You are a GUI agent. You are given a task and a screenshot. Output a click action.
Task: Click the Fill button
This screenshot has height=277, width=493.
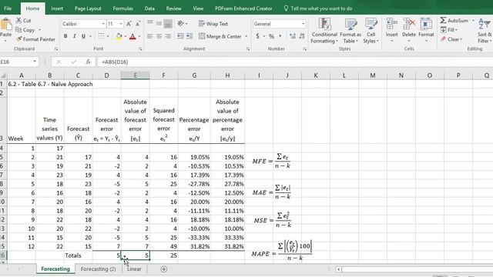coord(449,30)
